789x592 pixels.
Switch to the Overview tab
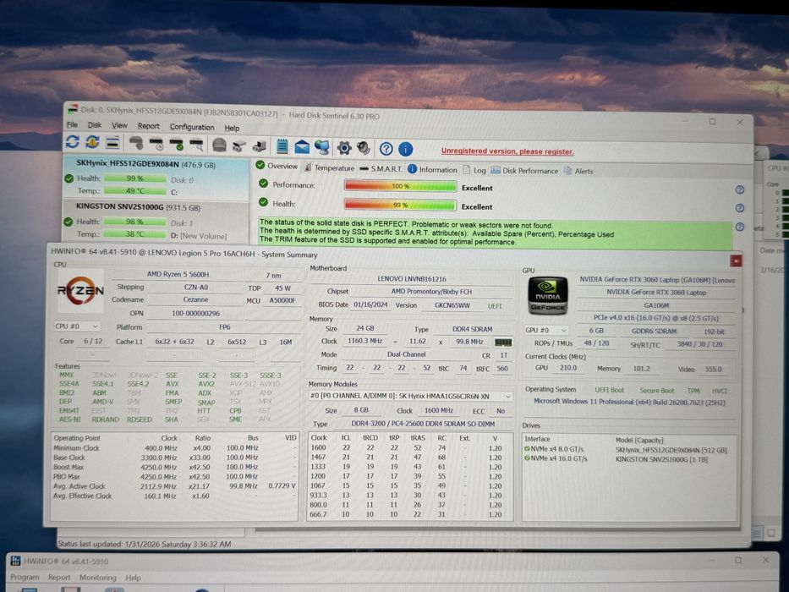coord(277,166)
